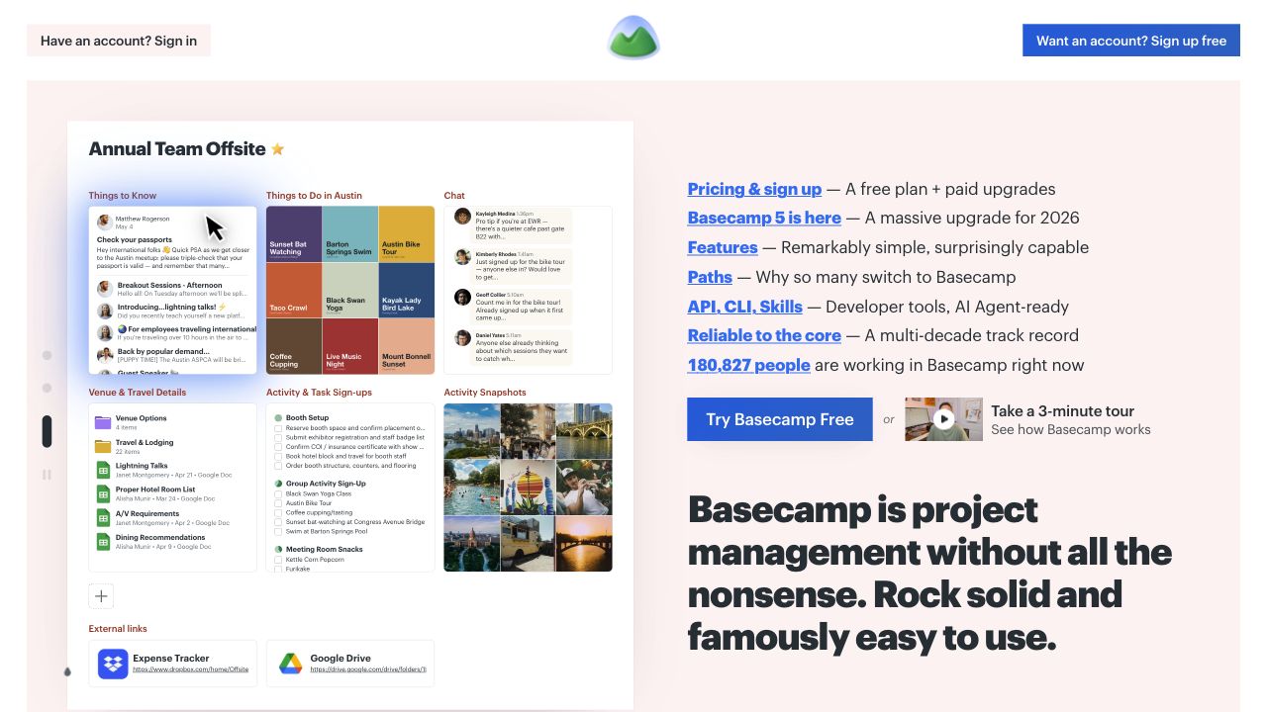
Task: Play the 3-minute tour video button
Action: tap(943, 419)
